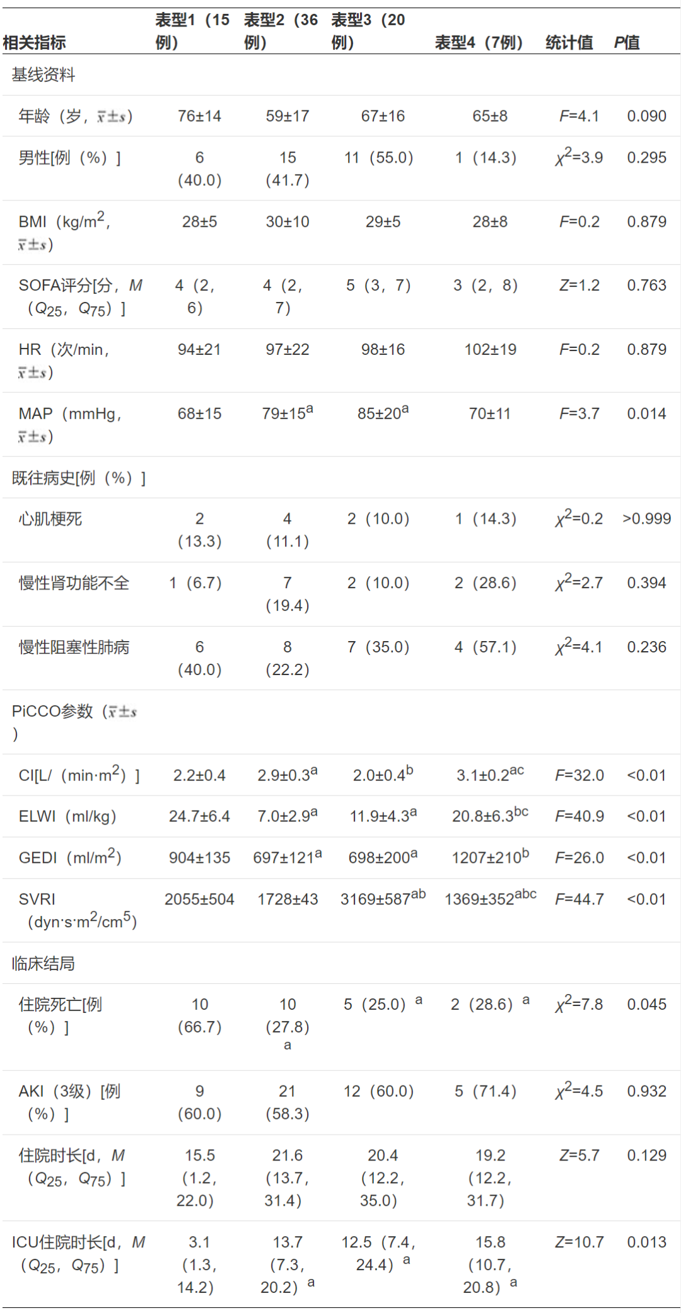Select the 表型4（7例） column header
Image resolution: width=681 pixels, height=1313 pixels.
(x=479, y=43)
